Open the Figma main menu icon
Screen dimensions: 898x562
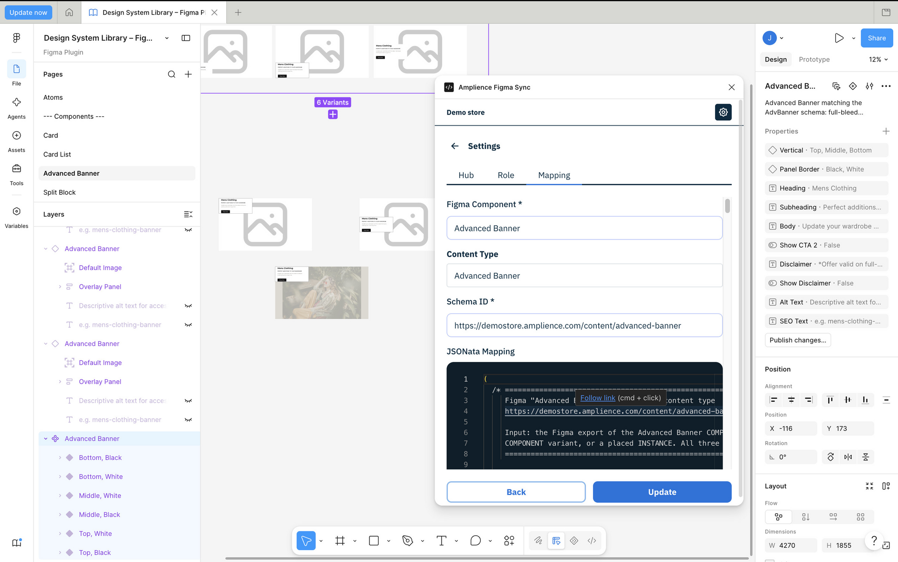click(x=16, y=38)
